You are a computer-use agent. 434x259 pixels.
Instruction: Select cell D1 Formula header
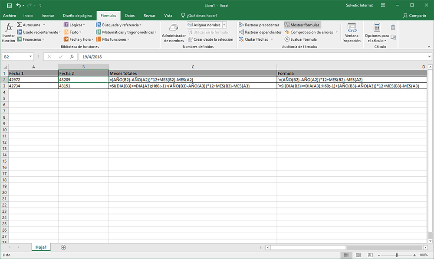click(x=352, y=73)
